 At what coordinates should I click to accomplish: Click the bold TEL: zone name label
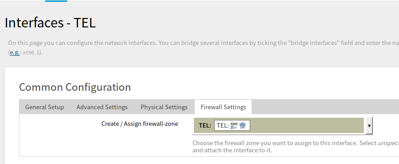pyautogui.click(x=205, y=125)
